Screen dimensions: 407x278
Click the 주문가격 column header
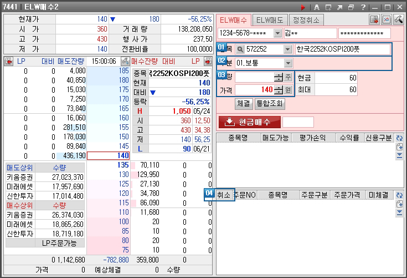coord(347,195)
